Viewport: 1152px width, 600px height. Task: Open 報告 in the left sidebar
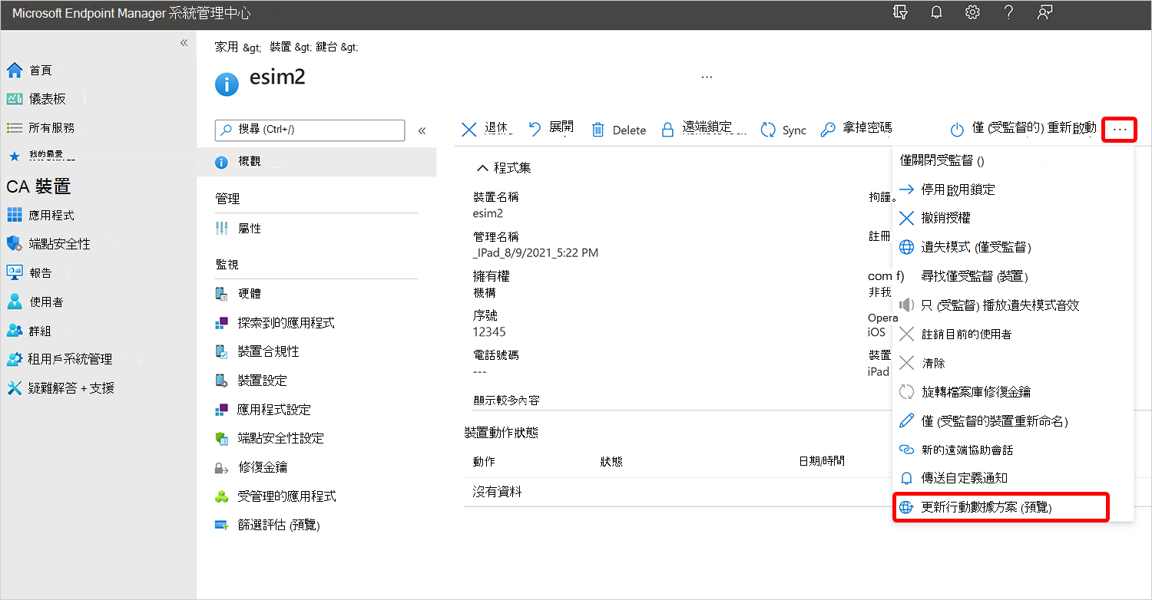point(31,273)
